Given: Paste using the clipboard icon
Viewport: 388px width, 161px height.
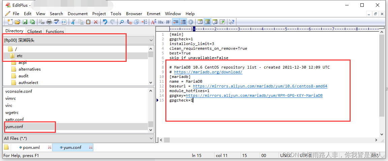Looking at the screenshot, I should coord(88,22).
